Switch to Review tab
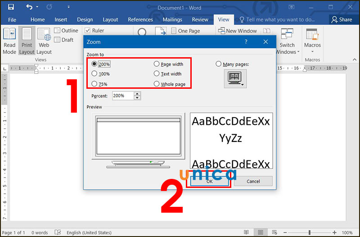This screenshot has width=360, height=237. click(x=200, y=20)
